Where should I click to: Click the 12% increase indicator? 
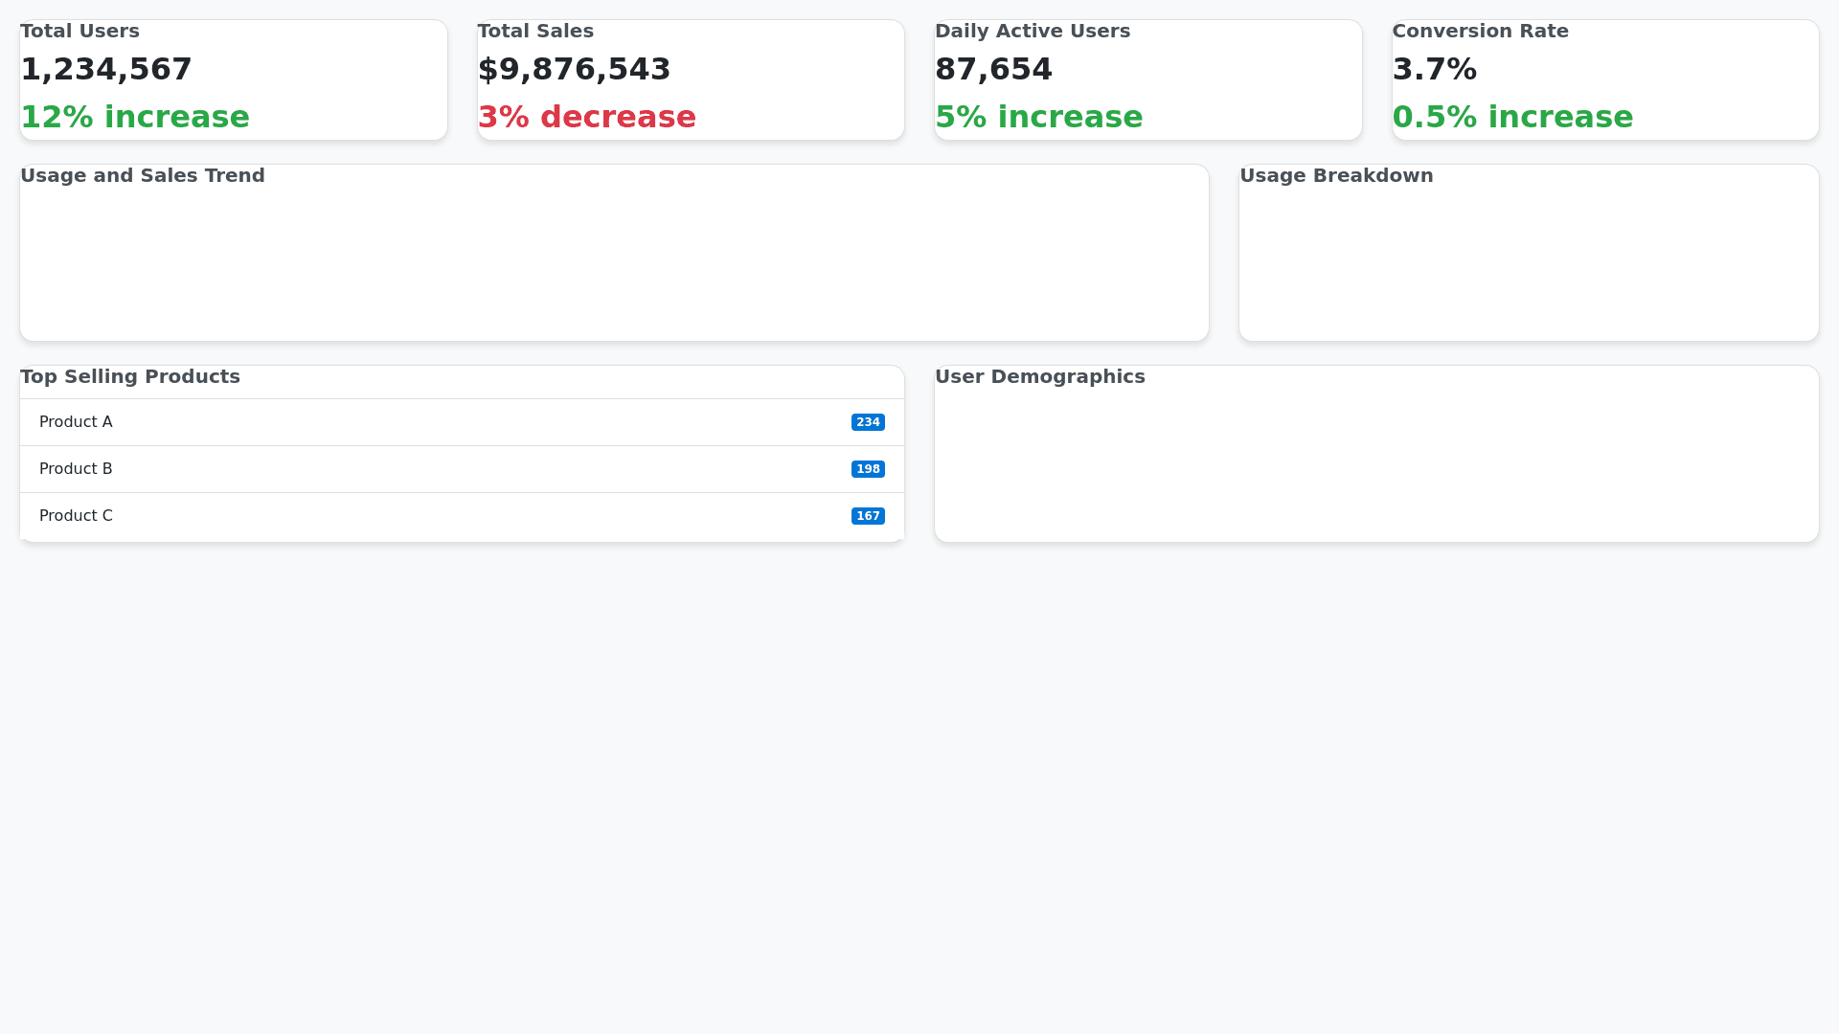tap(135, 117)
